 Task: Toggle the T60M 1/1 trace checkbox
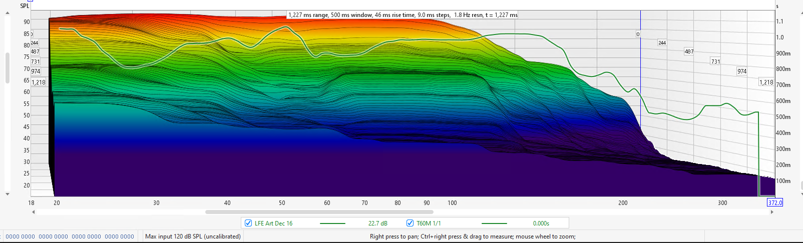410,223
